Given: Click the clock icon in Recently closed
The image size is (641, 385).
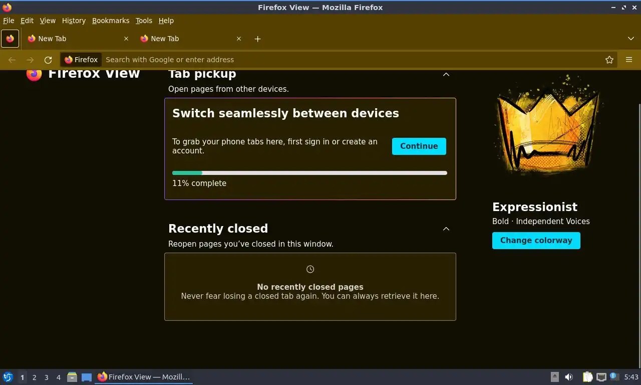Looking at the screenshot, I should [x=310, y=269].
